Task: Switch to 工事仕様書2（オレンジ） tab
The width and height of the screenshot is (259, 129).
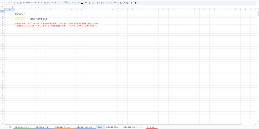Action: [x=63, y=127]
